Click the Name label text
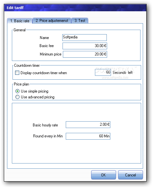Screen dimensions: 153x188 (44, 38)
